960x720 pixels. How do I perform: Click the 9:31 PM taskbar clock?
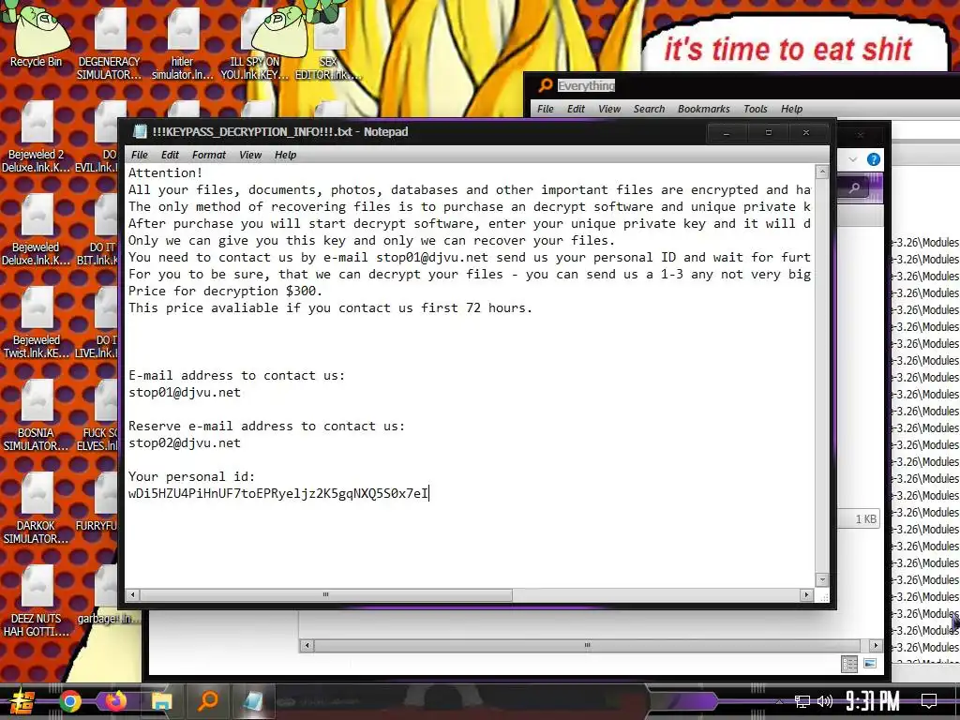point(872,700)
